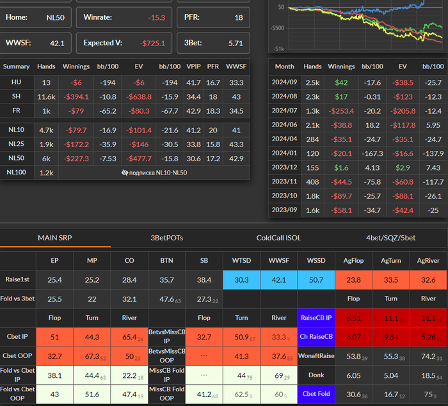Click the Cbet IP Flop value 51
The width and height of the screenshot is (448, 406).
click(x=54, y=337)
